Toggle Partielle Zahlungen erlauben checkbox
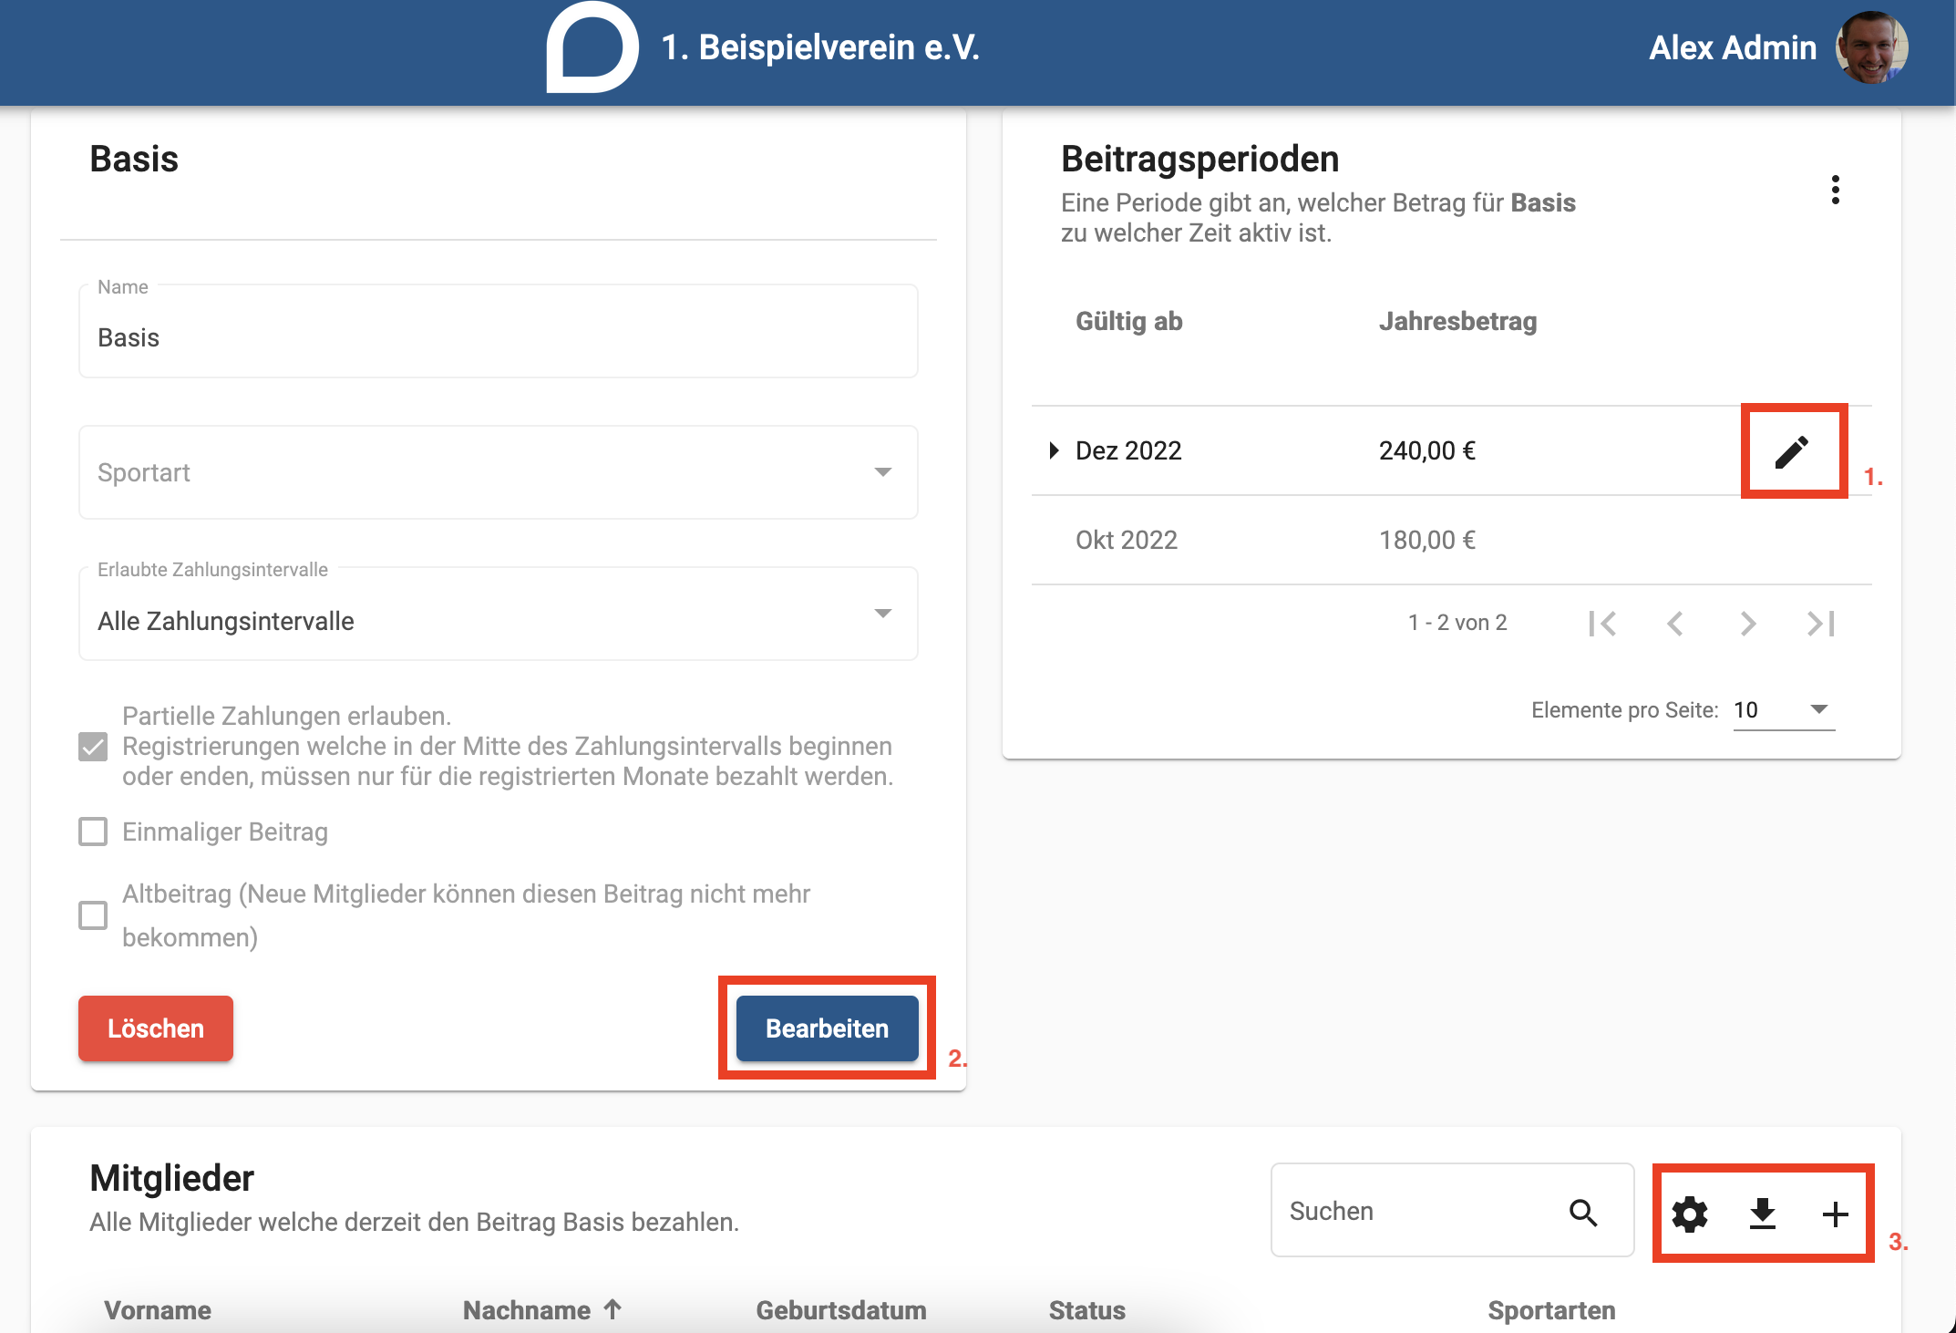Image resolution: width=1956 pixels, height=1333 pixels. tap(93, 747)
